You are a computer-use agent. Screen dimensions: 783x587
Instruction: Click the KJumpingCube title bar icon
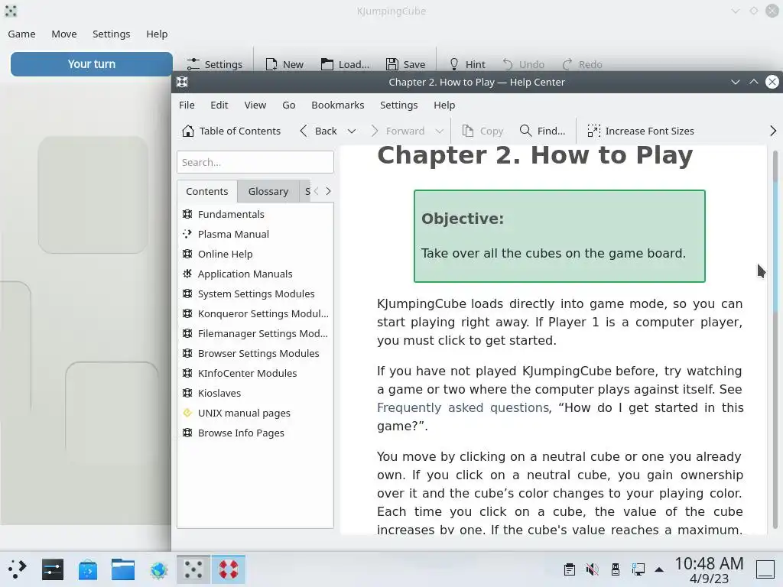click(x=11, y=11)
